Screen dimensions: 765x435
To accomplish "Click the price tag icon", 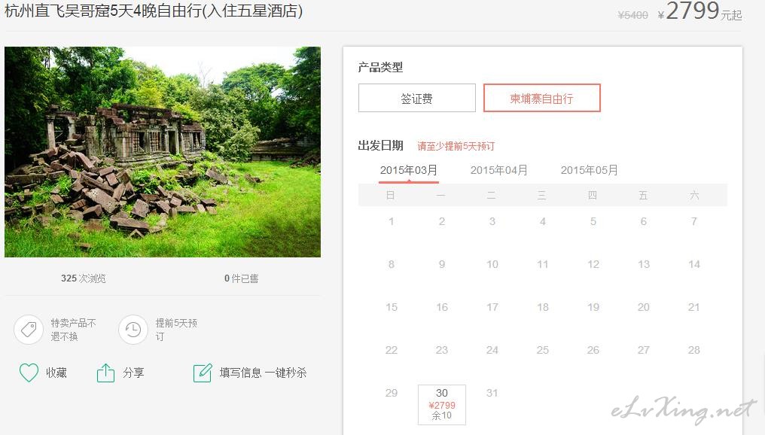I will (x=29, y=330).
